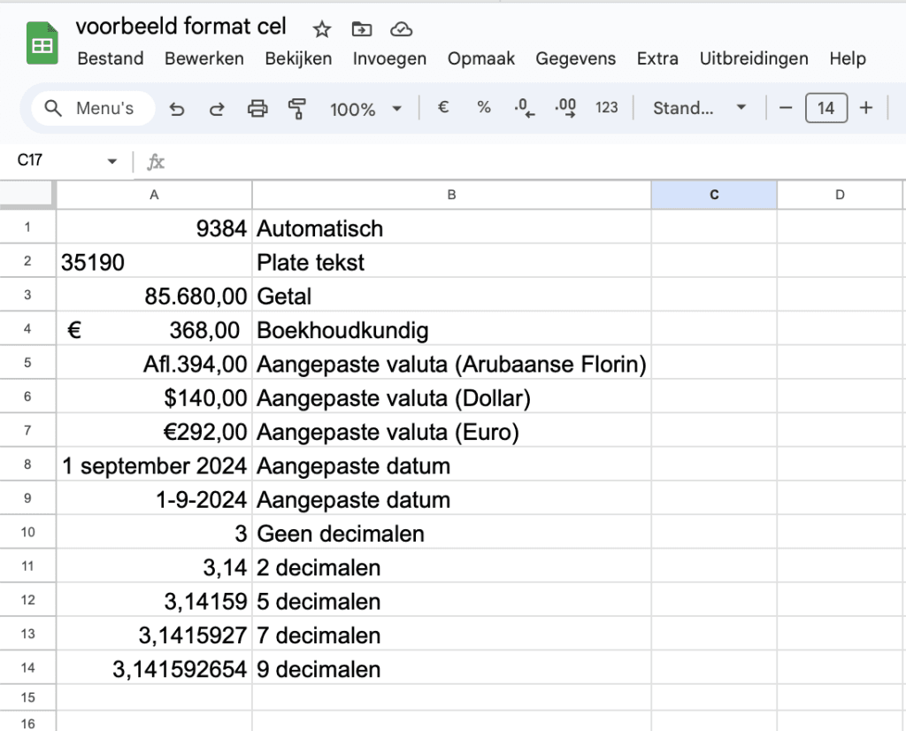Click the plus to increase font size
Viewport: 906px width, 731px height.
[866, 108]
